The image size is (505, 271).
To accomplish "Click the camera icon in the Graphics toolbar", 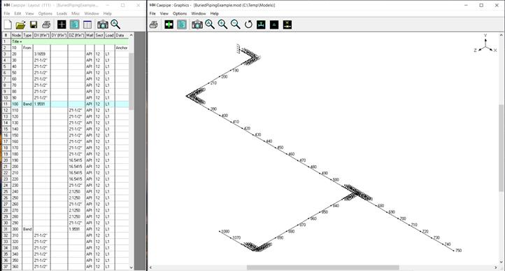I will pos(197,25).
